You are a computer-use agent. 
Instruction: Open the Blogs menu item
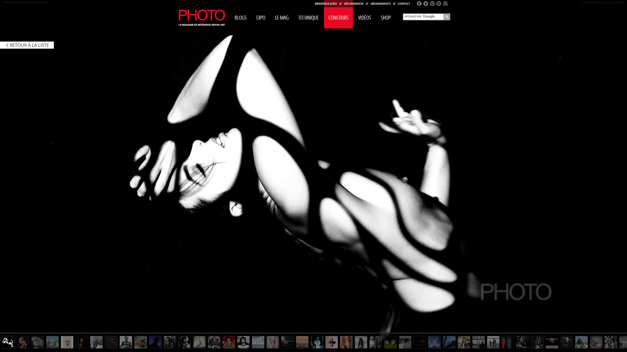(x=240, y=18)
